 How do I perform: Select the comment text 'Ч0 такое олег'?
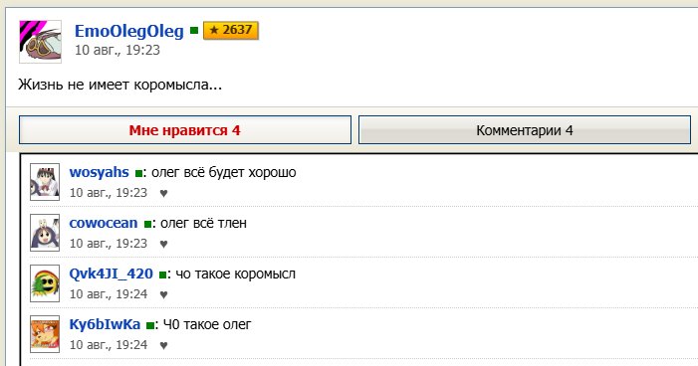pos(207,324)
